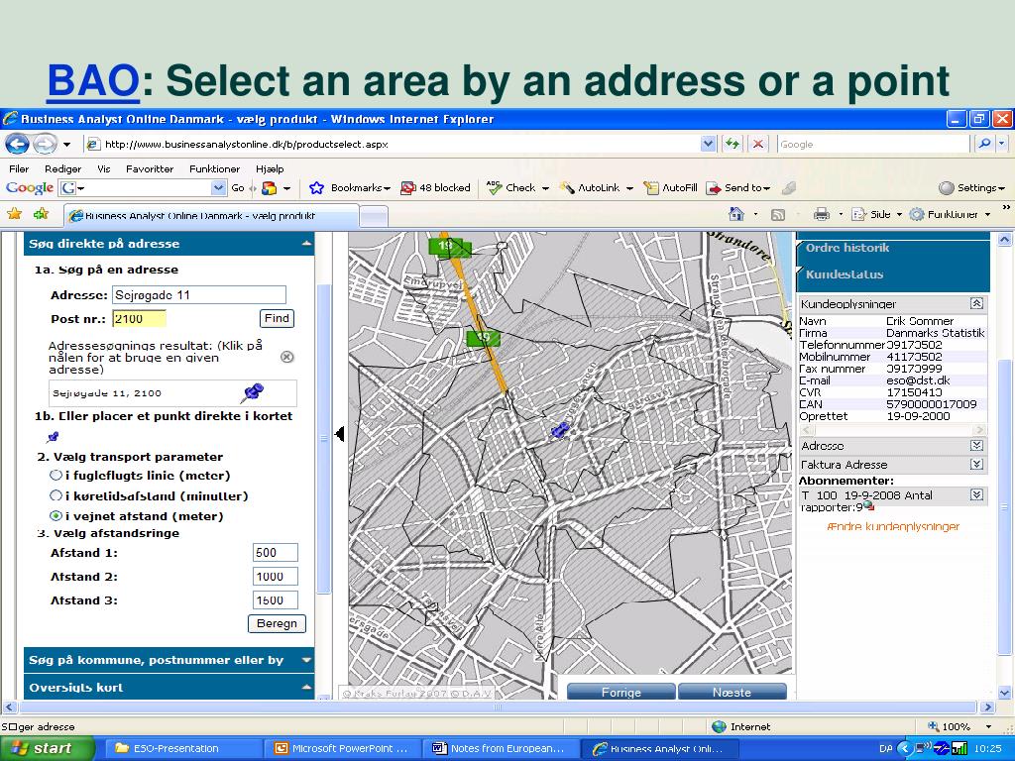Click the blue pin marker on the map

[559, 429]
